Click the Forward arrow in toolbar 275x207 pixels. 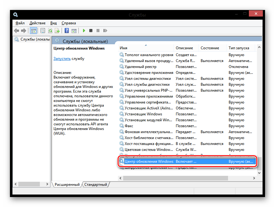click(23, 31)
